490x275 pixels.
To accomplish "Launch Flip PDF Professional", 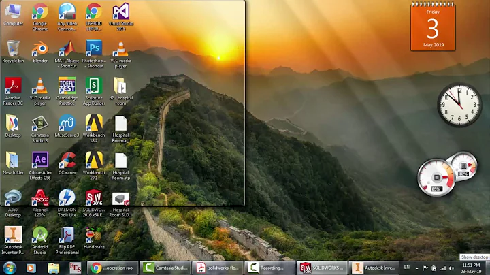I will [x=67, y=240].
